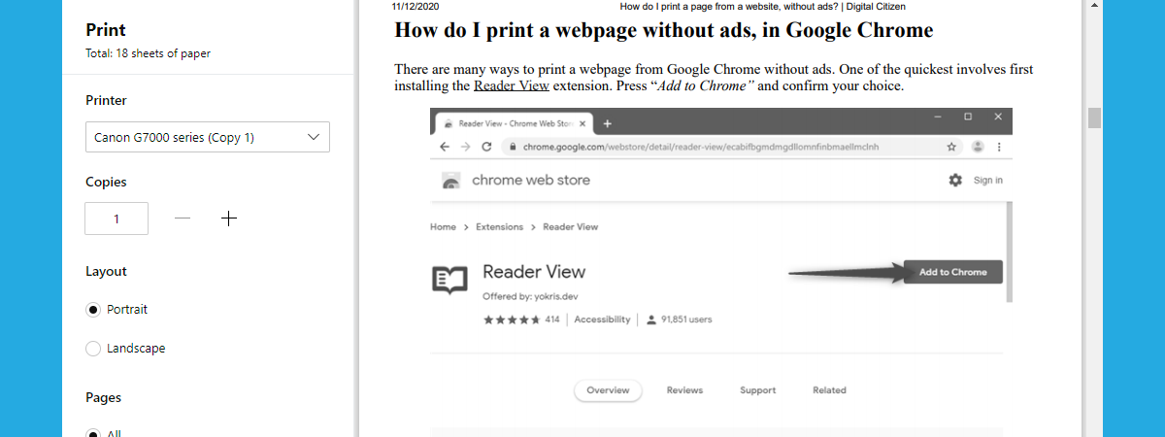Click the Chrome three-dot menu icon in preview
The height and width of the screenshot is (437, 1165).
pos(999,147)
